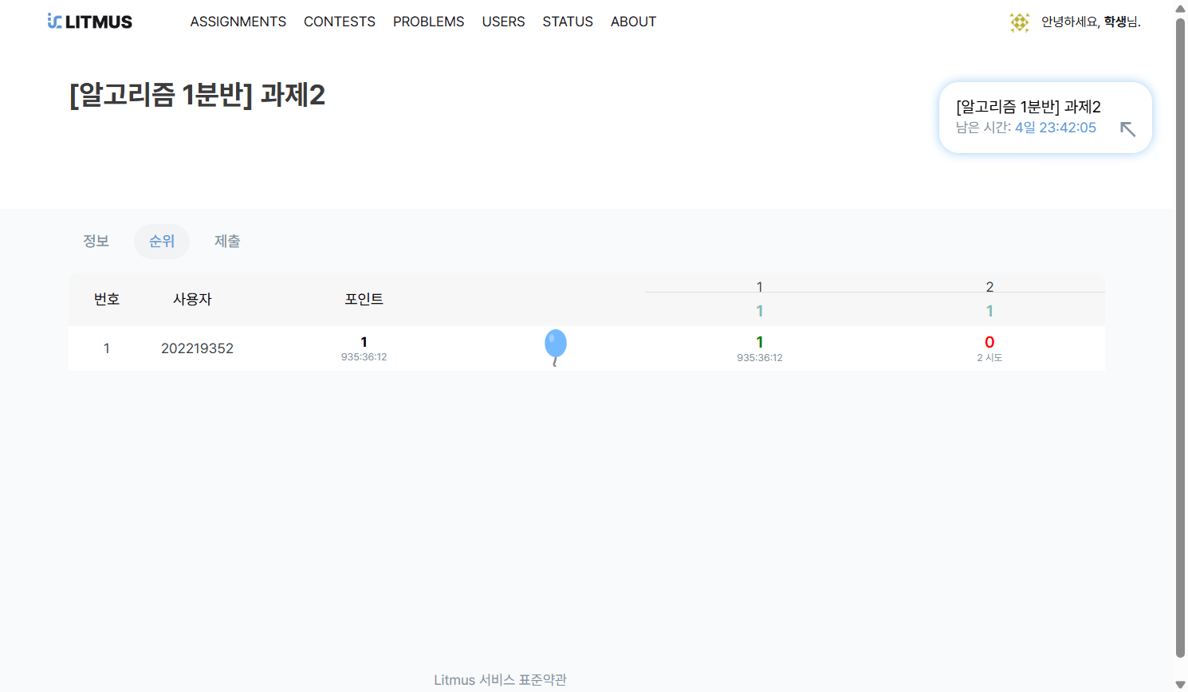Go to the CONTESTS page
Image resolution: width=1188 pixels, height=692 pixels.
(x=339, y=22)
